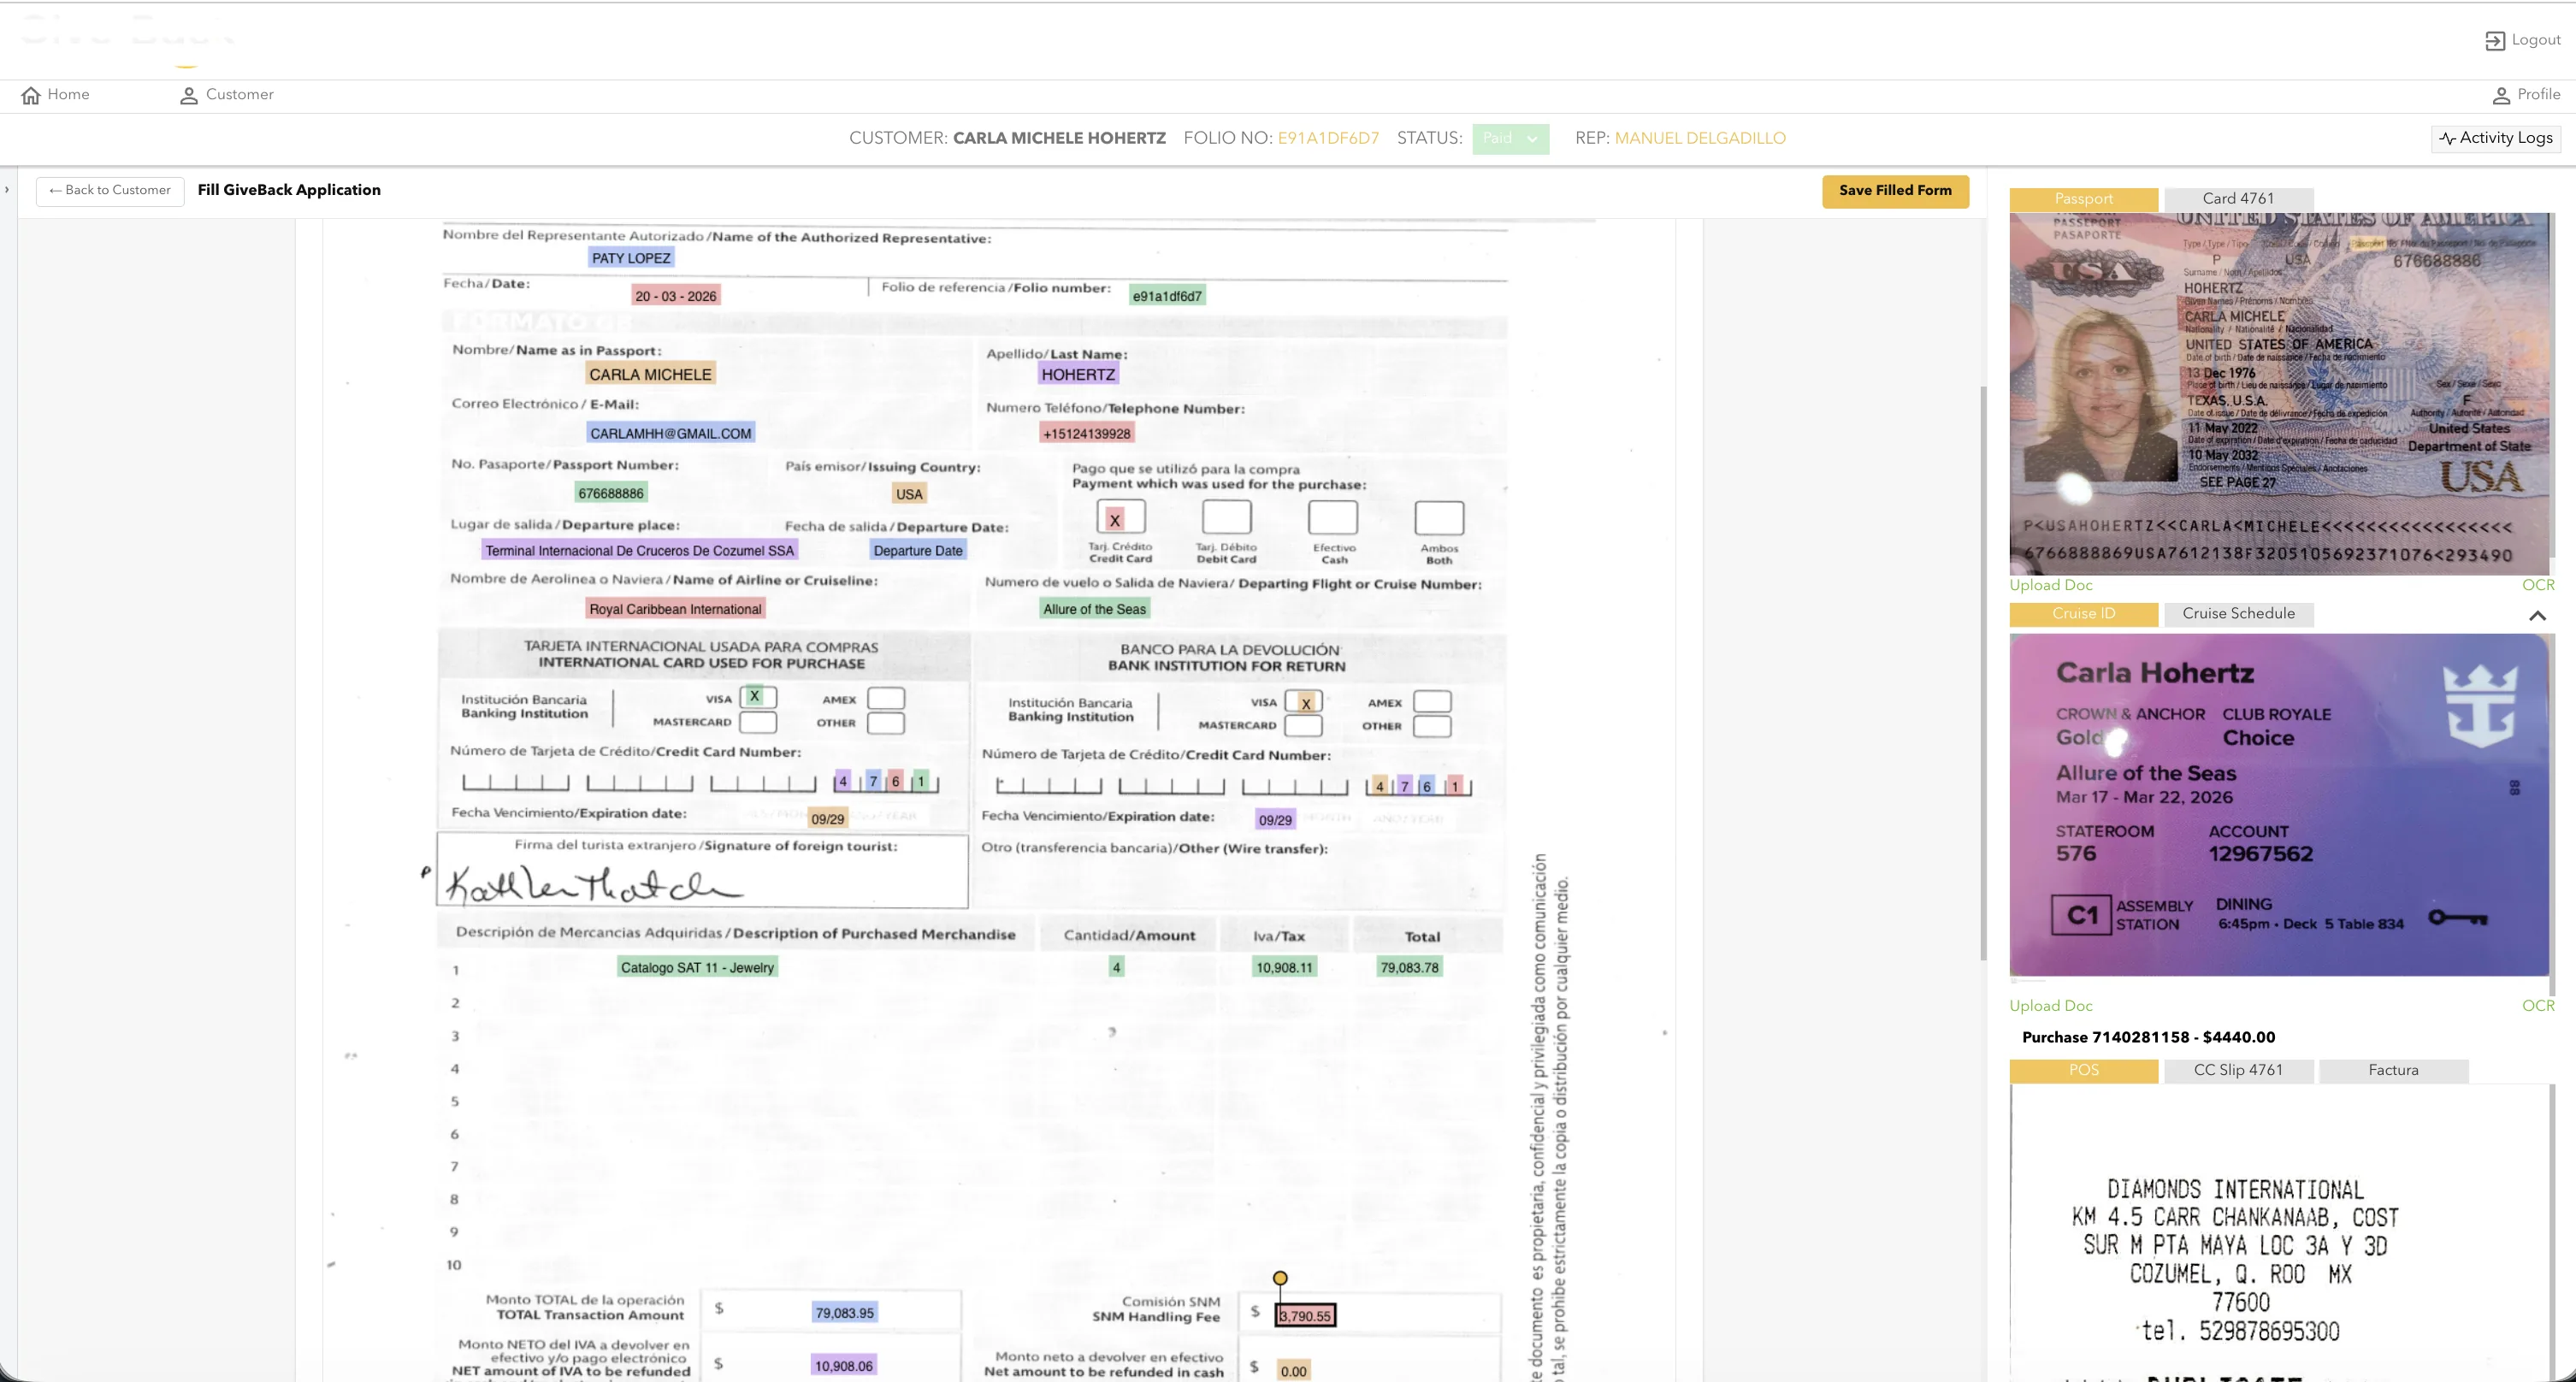Image resolution: width=2576 pixels, height=1382 pixels.
Task: Check the Efectivo Cash payment box
Action: [1333, 518]
